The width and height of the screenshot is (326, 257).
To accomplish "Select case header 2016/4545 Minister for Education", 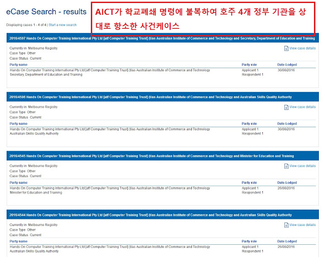I will (x=162, y=156).
